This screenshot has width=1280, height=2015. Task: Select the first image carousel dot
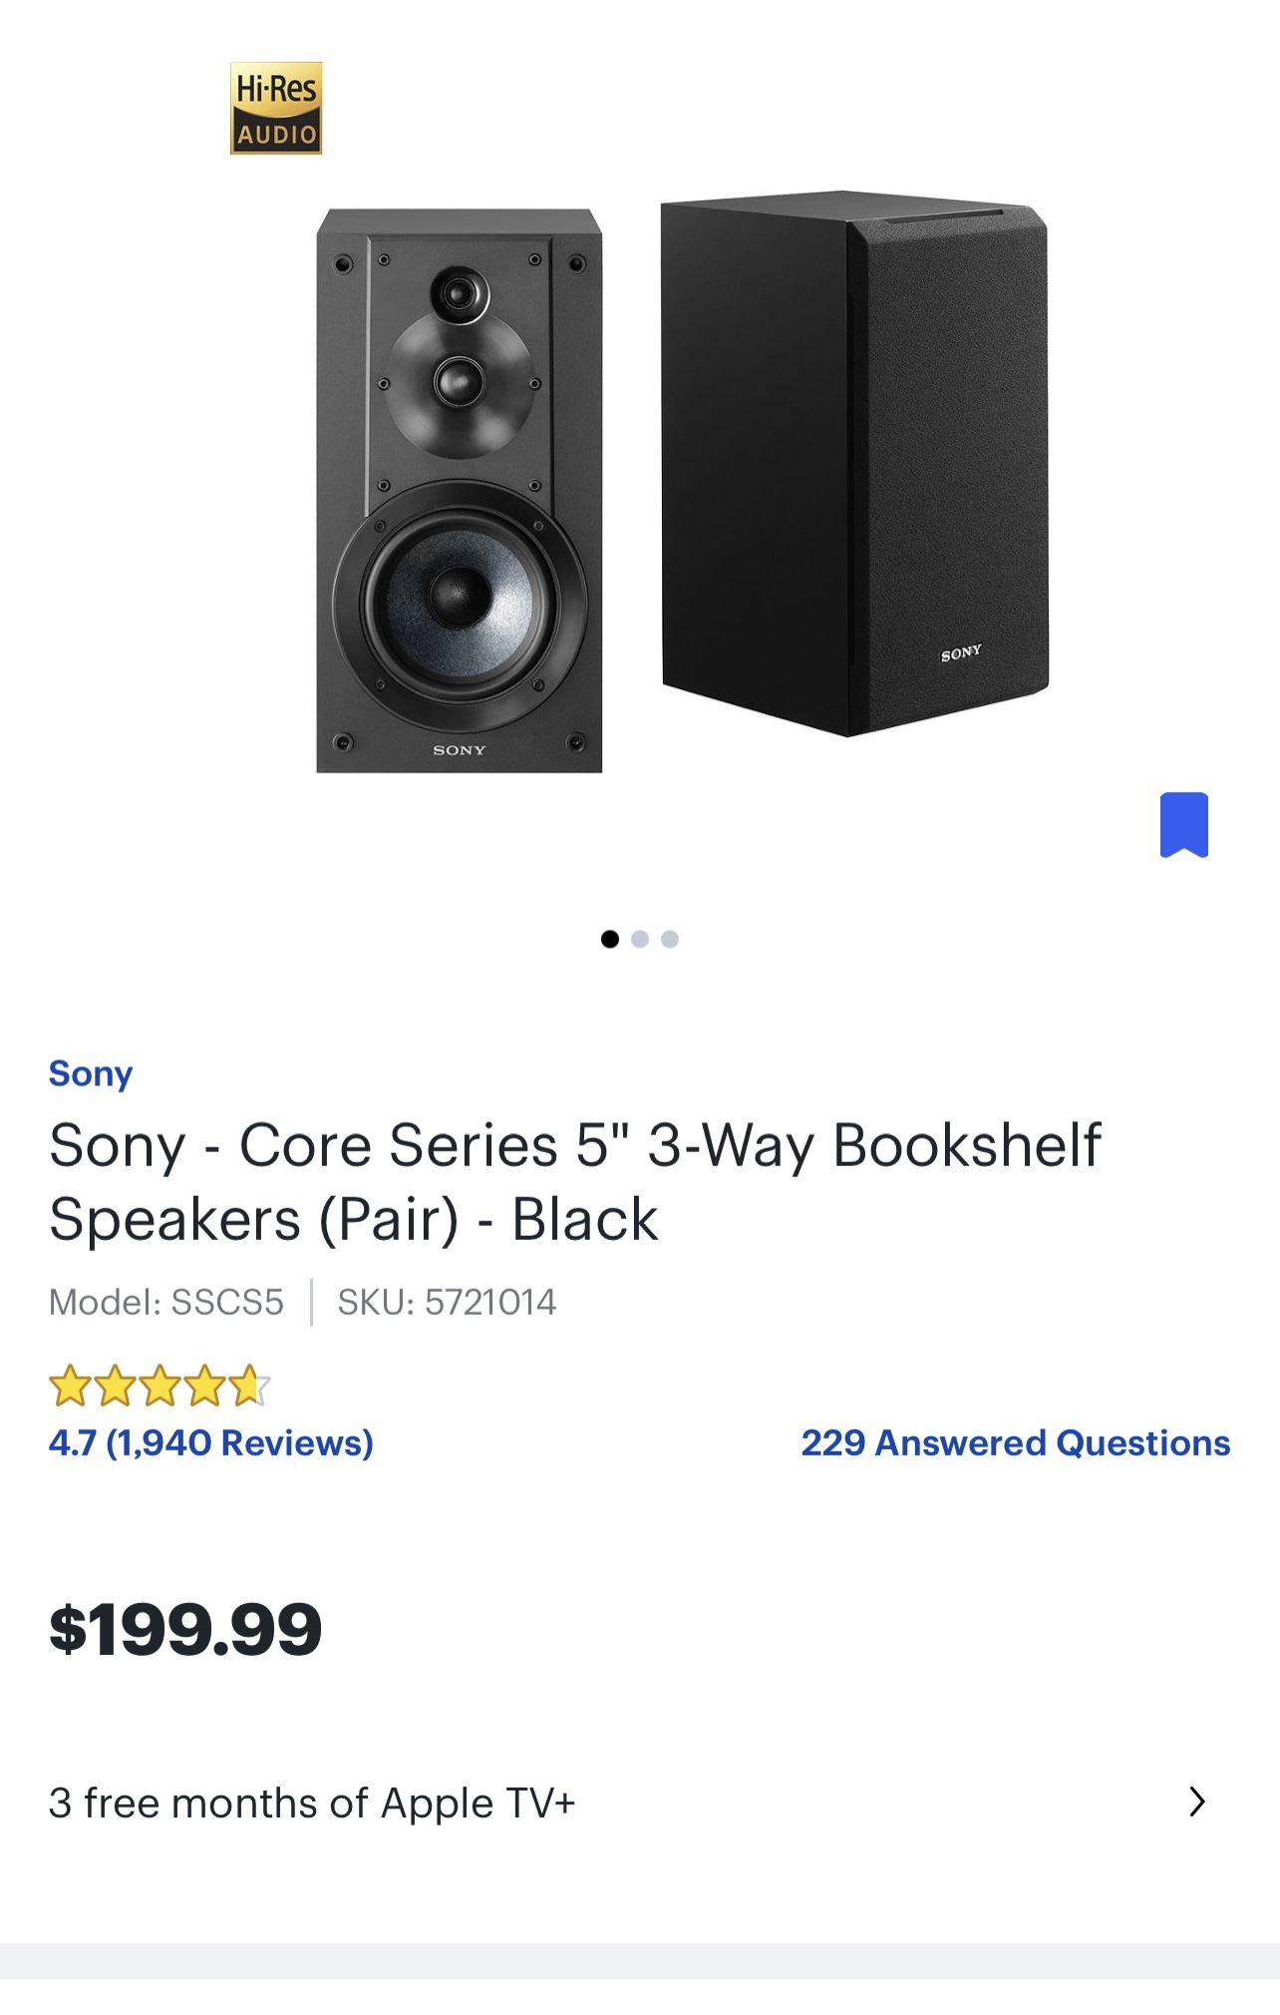click(610, 939)
